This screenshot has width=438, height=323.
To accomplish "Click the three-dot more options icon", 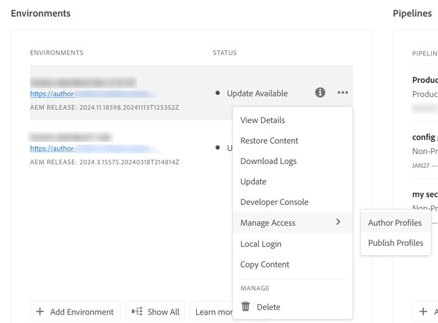I will point(343,93).
